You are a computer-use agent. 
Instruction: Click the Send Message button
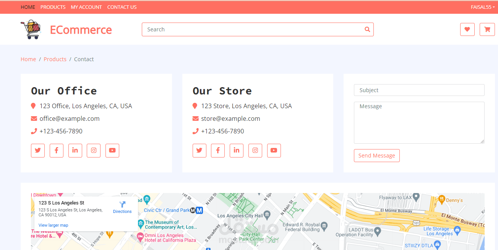tap(377, 156)
